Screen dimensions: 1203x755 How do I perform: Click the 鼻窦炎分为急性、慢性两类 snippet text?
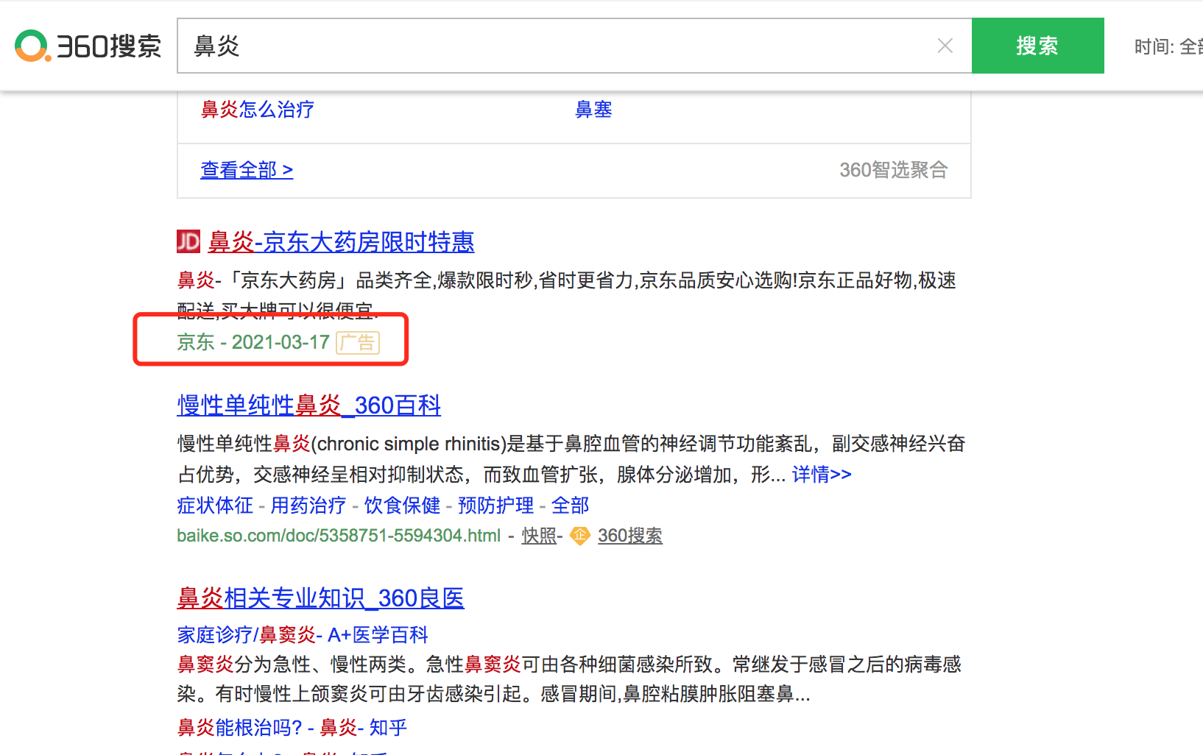point(569,679)
